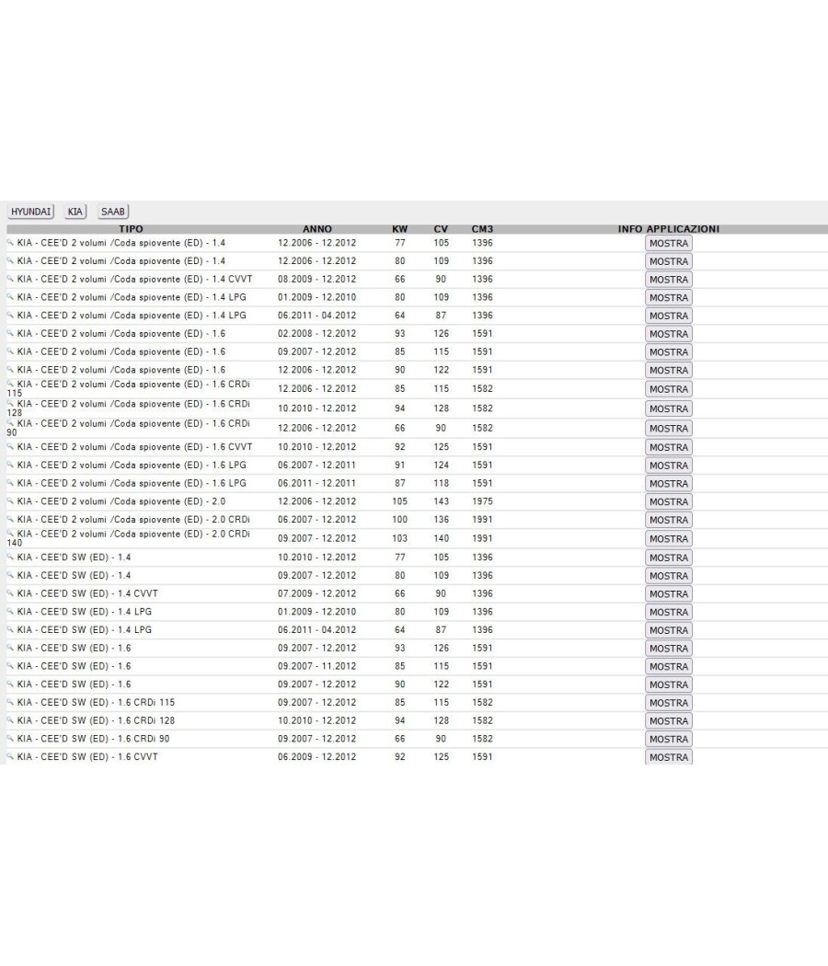Click the ANNO column header
Screen dimensions: 828x966
point(317,229)
